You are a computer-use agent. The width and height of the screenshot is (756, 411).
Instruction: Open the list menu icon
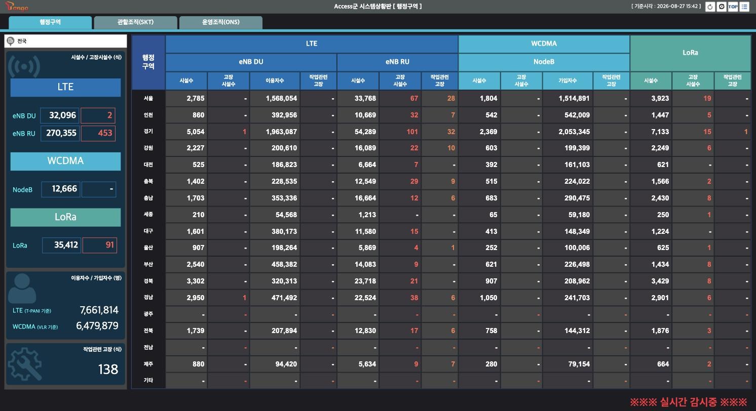[x=744, y=7]
